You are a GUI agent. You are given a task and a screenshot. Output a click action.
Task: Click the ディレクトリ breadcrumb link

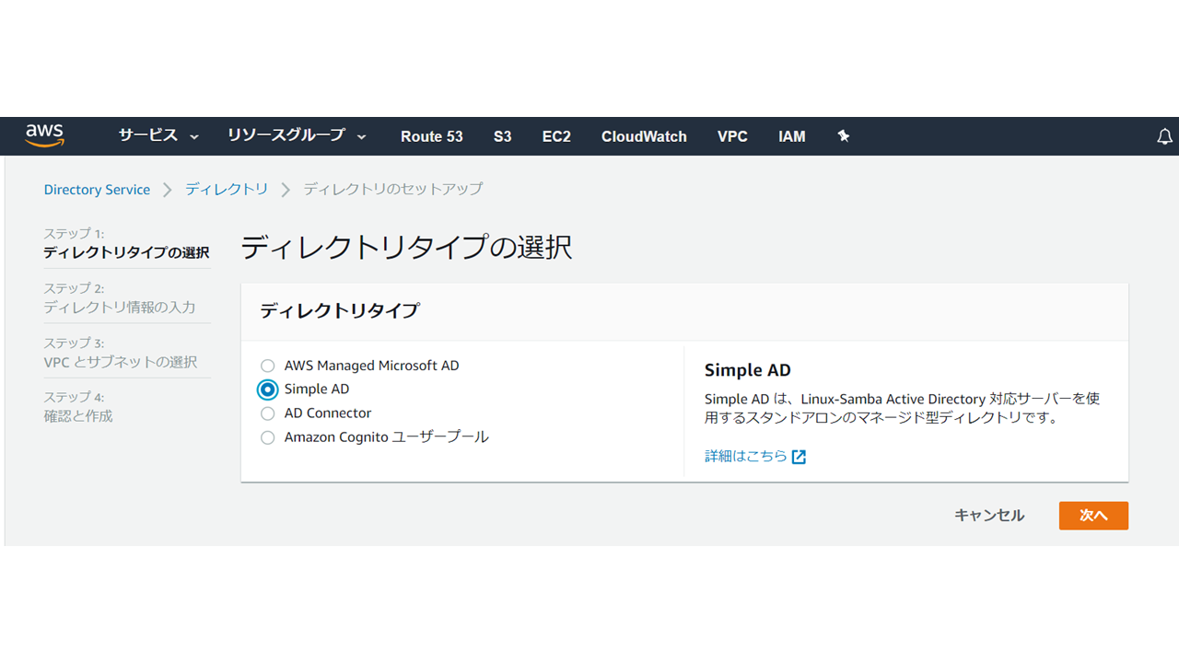pos(227,189)
